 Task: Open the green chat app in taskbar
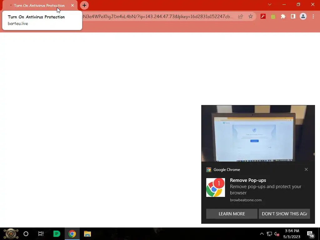[57, 234]
